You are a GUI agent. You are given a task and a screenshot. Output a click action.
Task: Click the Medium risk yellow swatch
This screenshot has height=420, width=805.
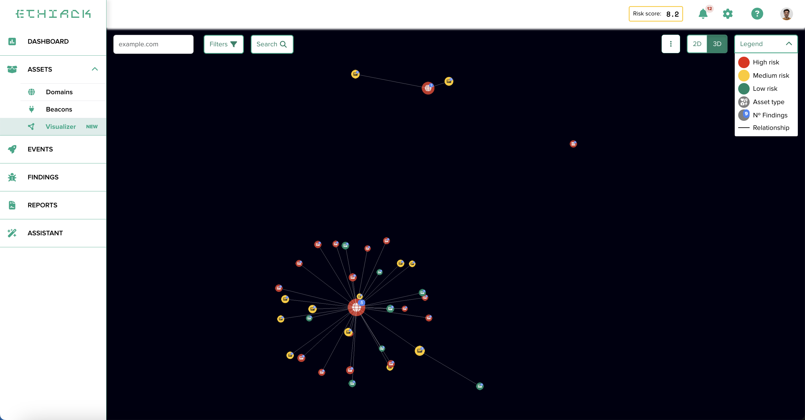tap(744, 75)
